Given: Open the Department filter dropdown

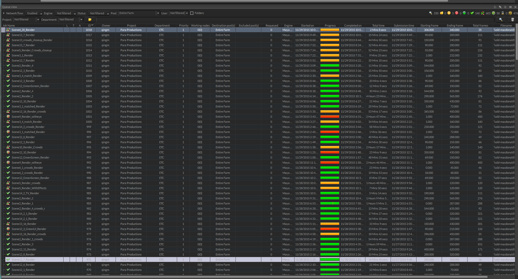Looking at the screenshot, I should tap(71, 19).
